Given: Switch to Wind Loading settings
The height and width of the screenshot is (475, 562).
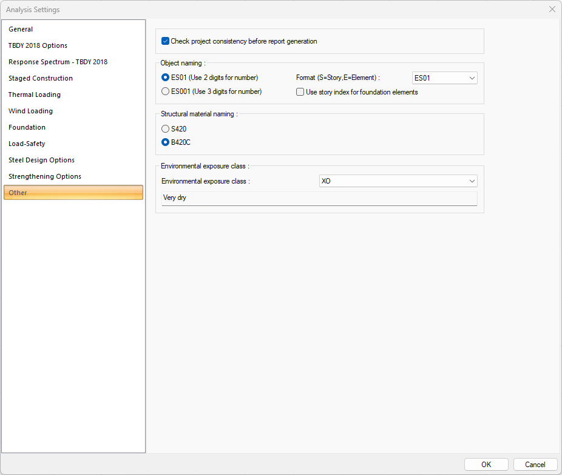Looking at the screenshot, I should [x=30, y=111].
